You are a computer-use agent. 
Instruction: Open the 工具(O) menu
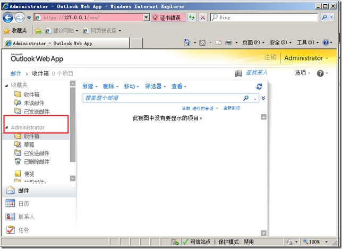point(308,42)
